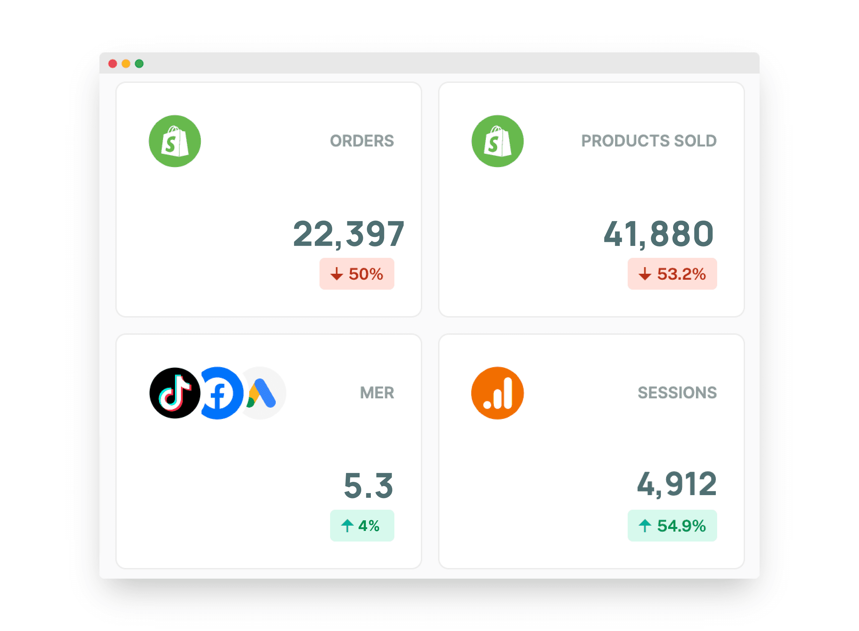Click the 41,880 products sold value
The height and width of the screenshot is (631, 859).
(x=658, y=233)
